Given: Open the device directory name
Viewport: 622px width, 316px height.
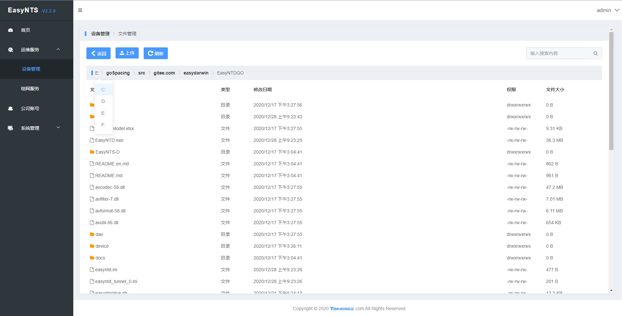Looking at the screenshot, I should (x=102, y=246).
